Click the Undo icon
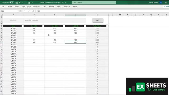This screenshot has width=169, height=95. [x=20, y=2]
